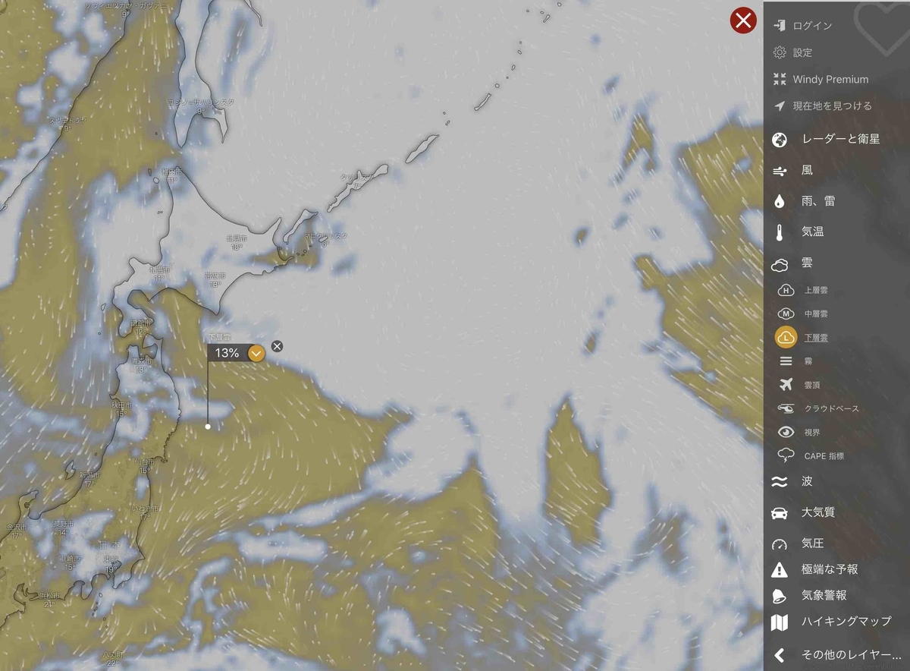Select the CAPE 指標 storm cloud icon
910x671 pixels.
coord(786,455)
